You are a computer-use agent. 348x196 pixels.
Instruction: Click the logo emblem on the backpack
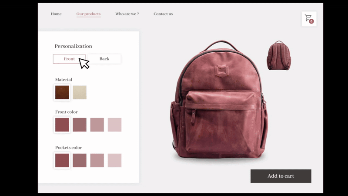[x=221, y=71]
